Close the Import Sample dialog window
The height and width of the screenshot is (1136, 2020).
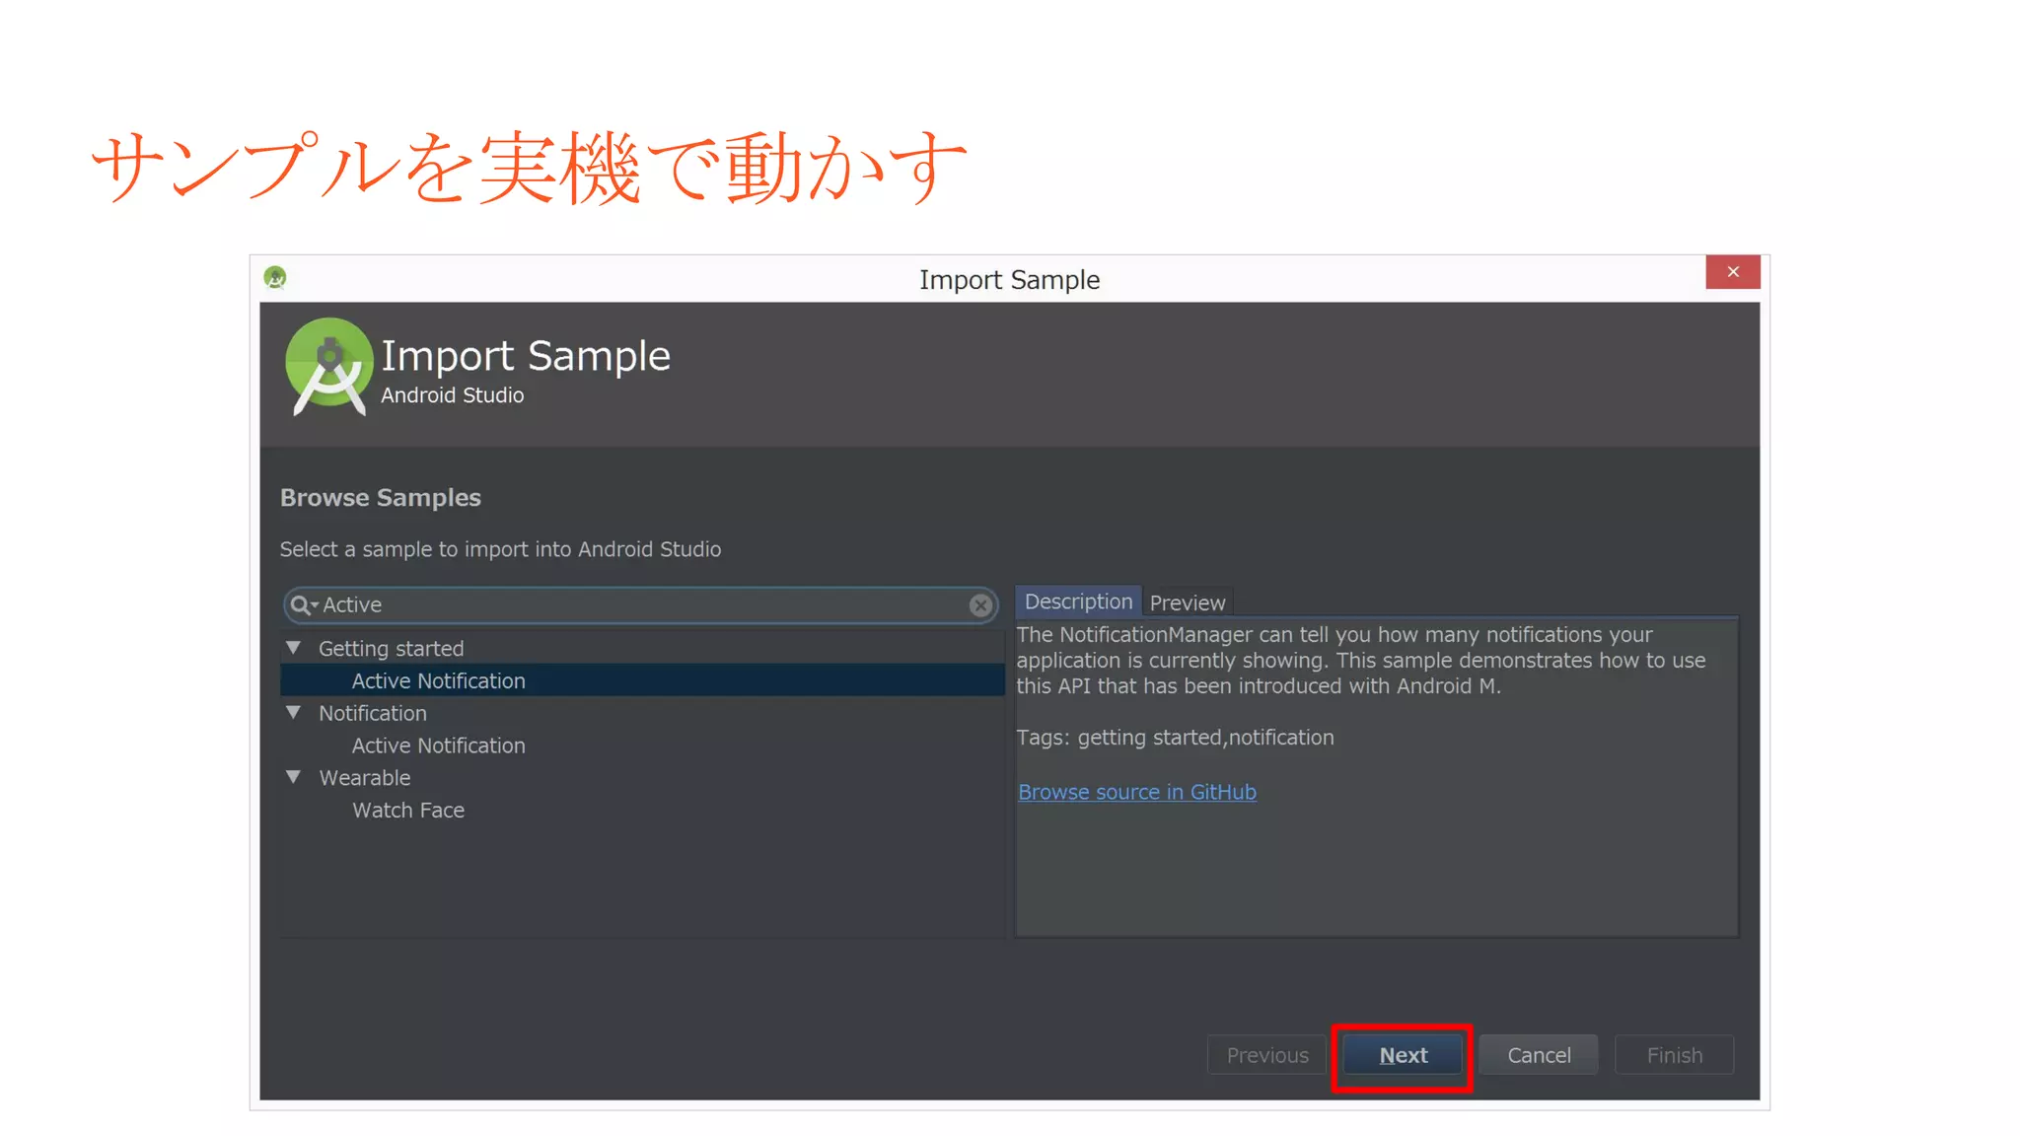click(1732, 272)
